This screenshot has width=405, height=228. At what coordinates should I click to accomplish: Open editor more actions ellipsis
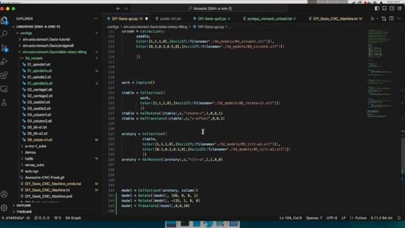(399, 18)
